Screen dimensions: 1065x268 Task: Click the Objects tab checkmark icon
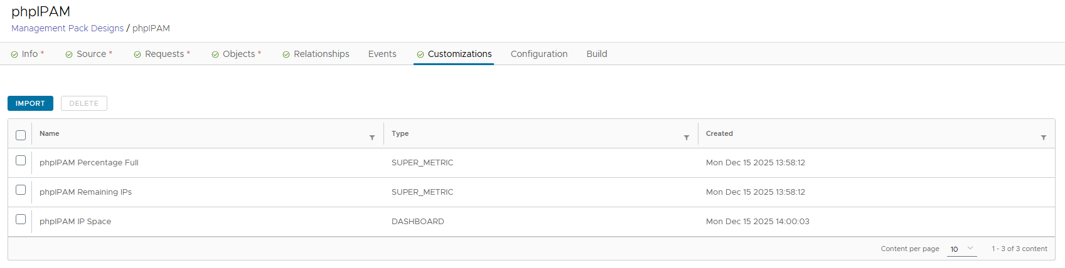click(215, 54)
